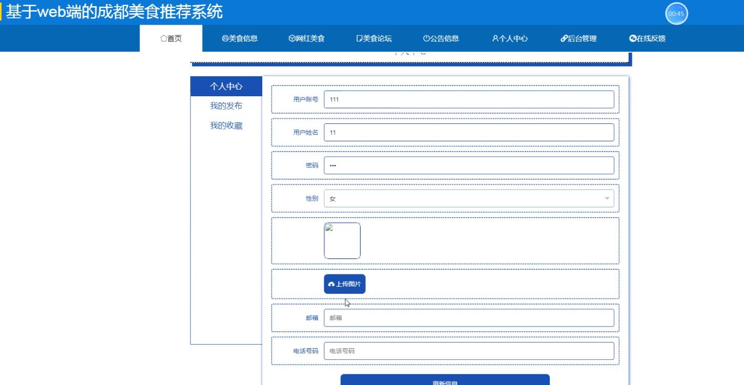Open 我的收藏 in sidebar

(x=226, y=125)
